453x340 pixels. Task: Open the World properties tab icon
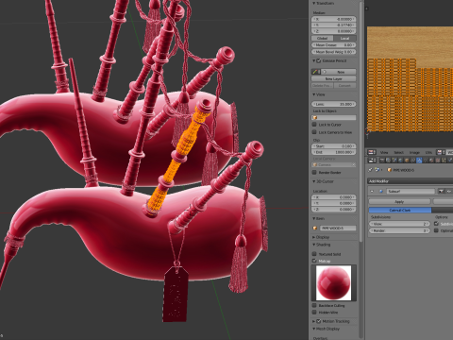point(400,161)
